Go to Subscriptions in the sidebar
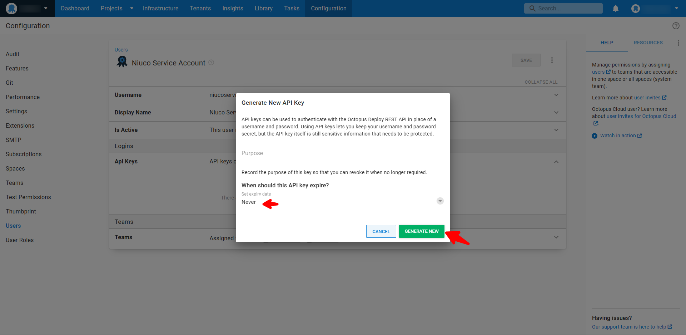686x335 pixels. 24,154
